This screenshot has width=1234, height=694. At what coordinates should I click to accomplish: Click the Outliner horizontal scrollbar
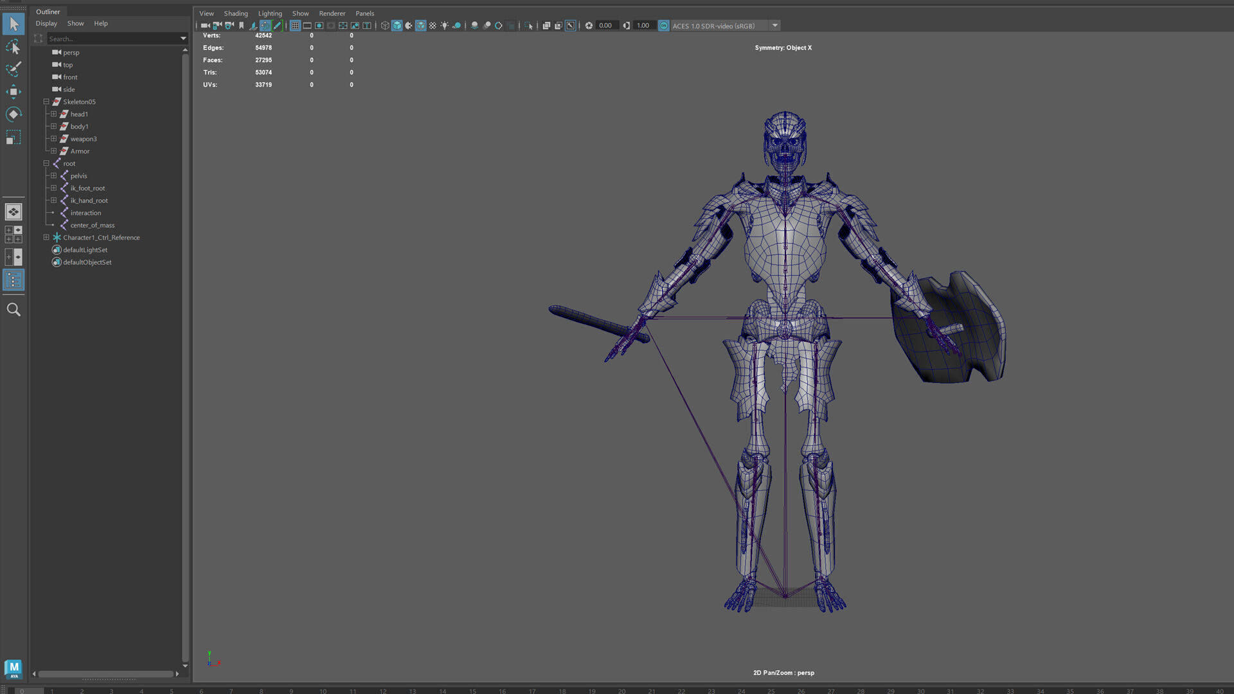[106, 674]
